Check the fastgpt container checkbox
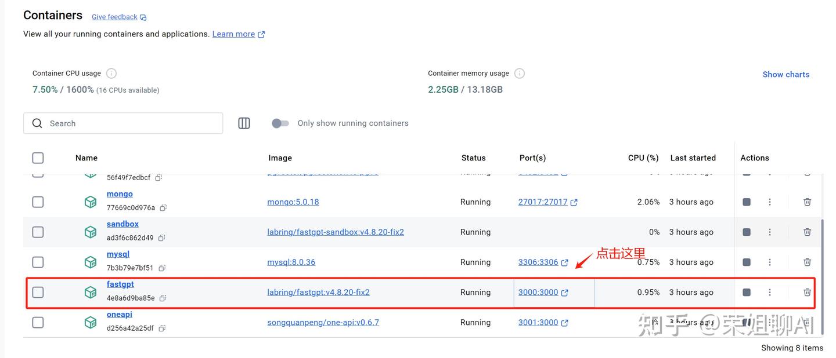The width and height of the screenshot is (836, 358). pos(38,292)
